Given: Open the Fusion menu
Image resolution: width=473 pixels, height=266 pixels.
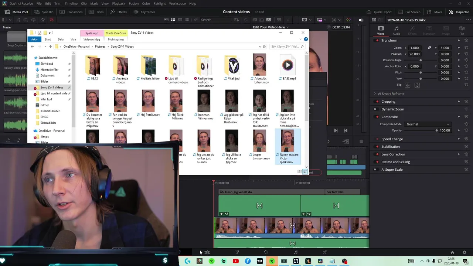Looking at the screenshot, I should [x=133, y=3].
